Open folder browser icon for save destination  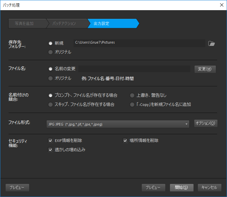point(211,43)
